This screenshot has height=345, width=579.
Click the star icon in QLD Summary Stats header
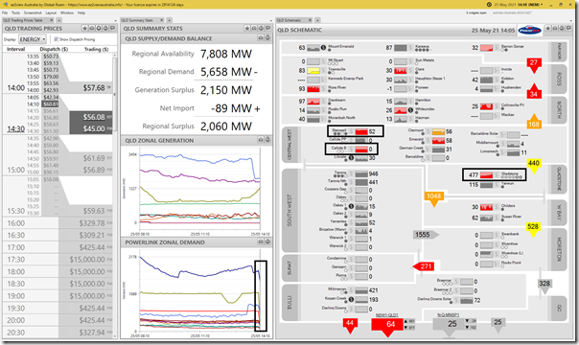(x=247, y=29)
